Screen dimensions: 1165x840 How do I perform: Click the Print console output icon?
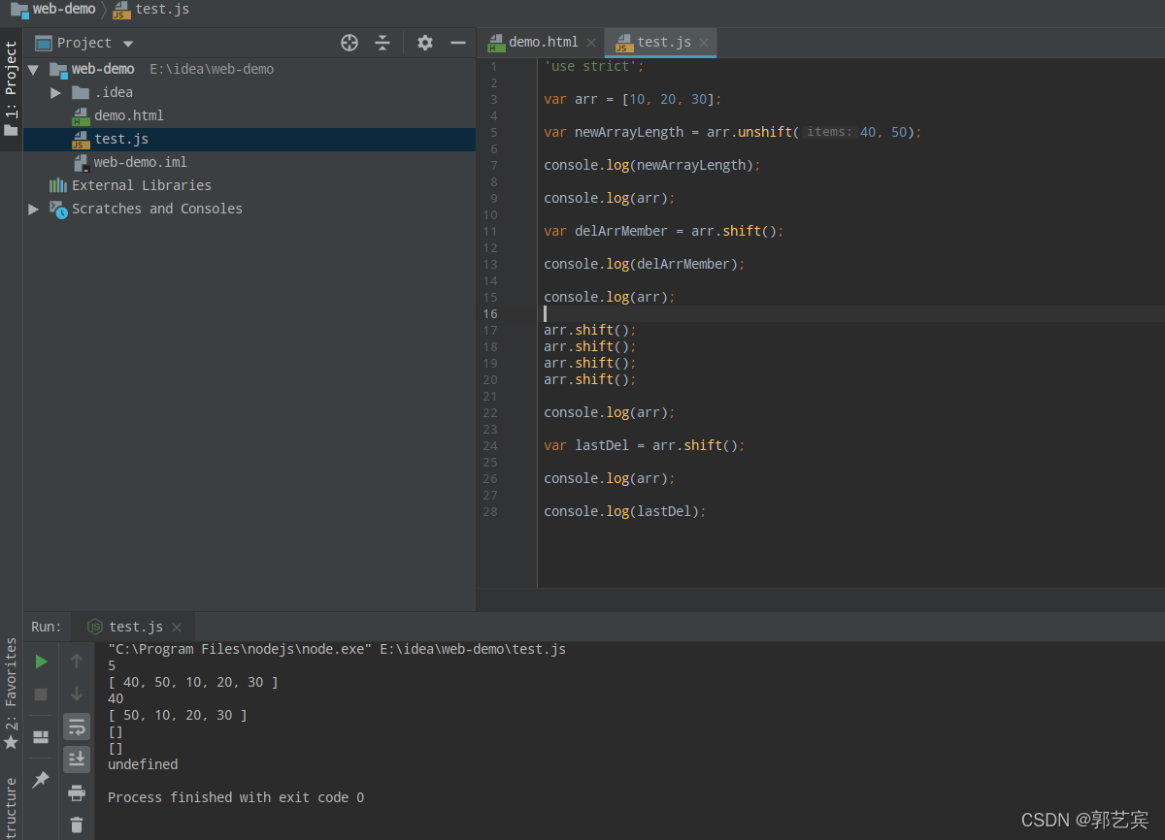[x=77, y=792]
